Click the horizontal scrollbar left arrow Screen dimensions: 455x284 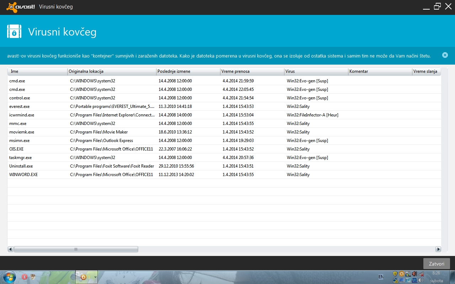10,249
